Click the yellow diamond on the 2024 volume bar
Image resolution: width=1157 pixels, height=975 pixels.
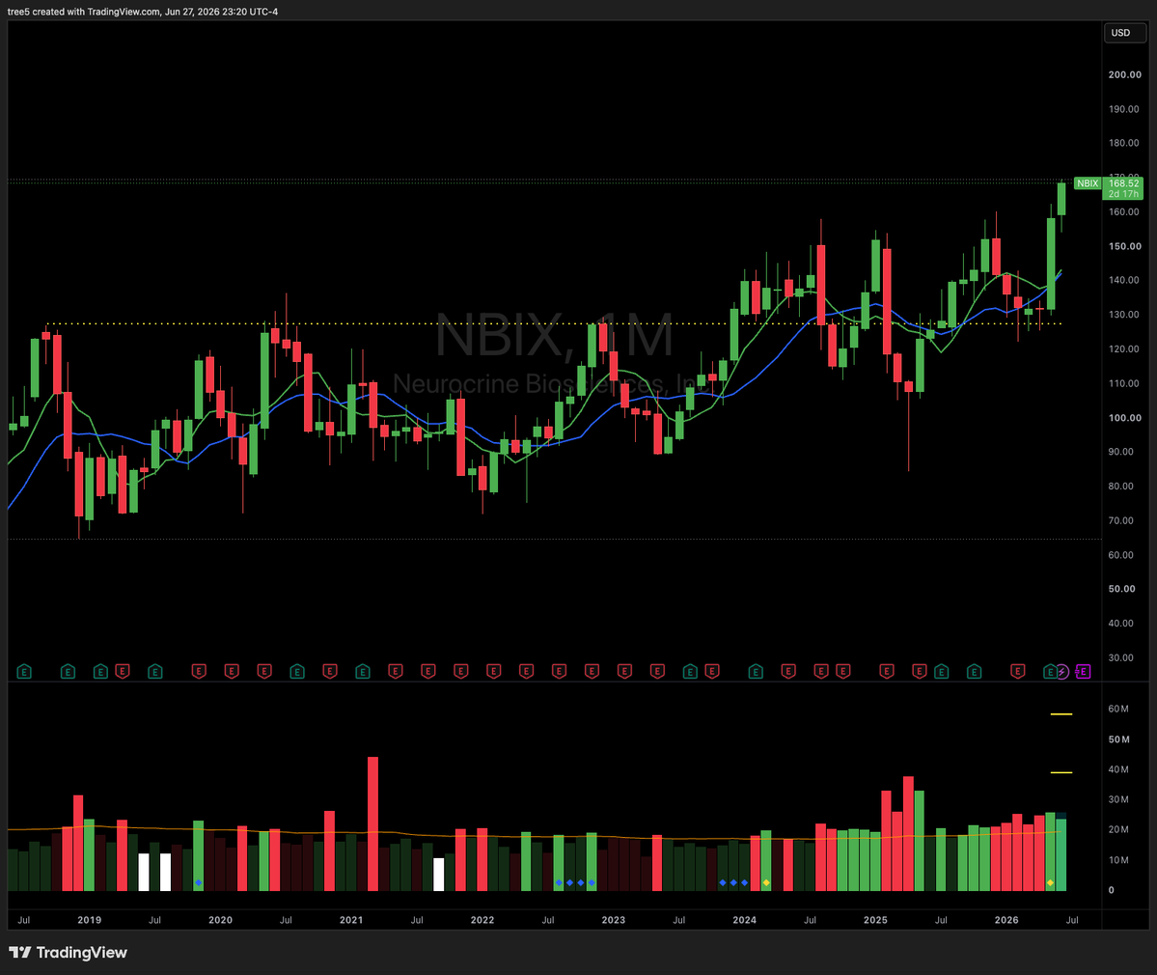(766, 882)
